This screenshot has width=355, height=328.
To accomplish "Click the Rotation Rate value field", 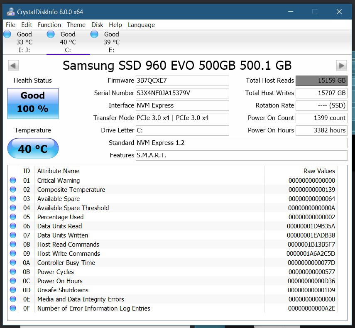I will (321, 105).
